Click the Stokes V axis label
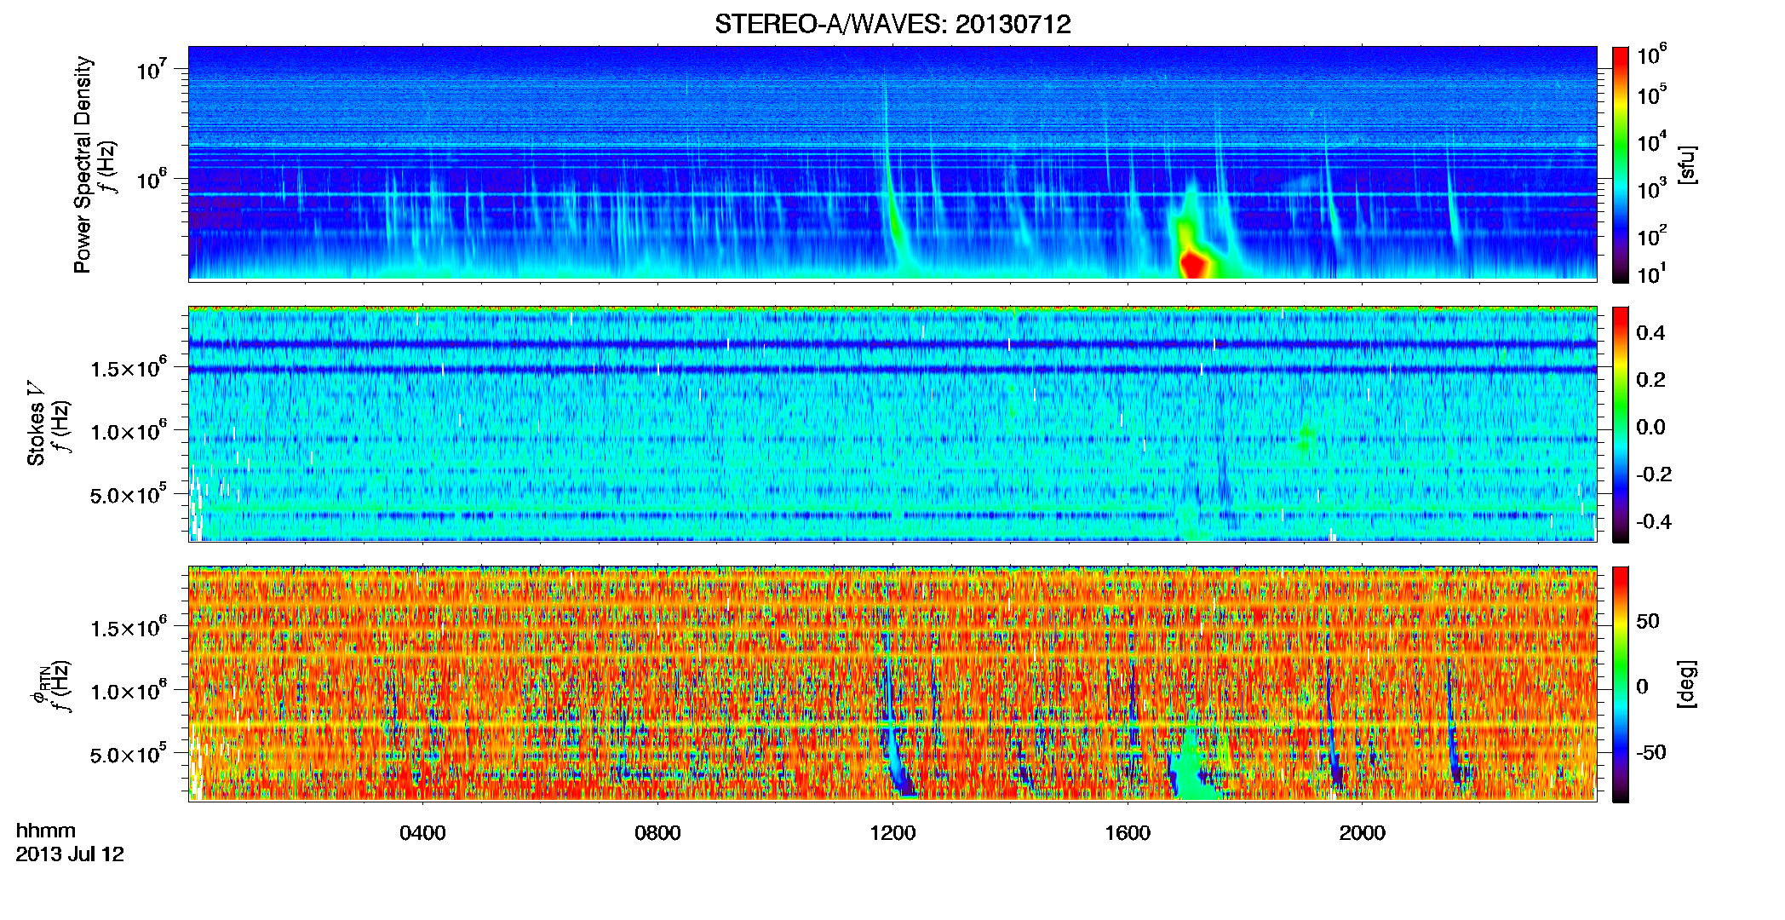 pyautogui.click(x=36, y=423)
